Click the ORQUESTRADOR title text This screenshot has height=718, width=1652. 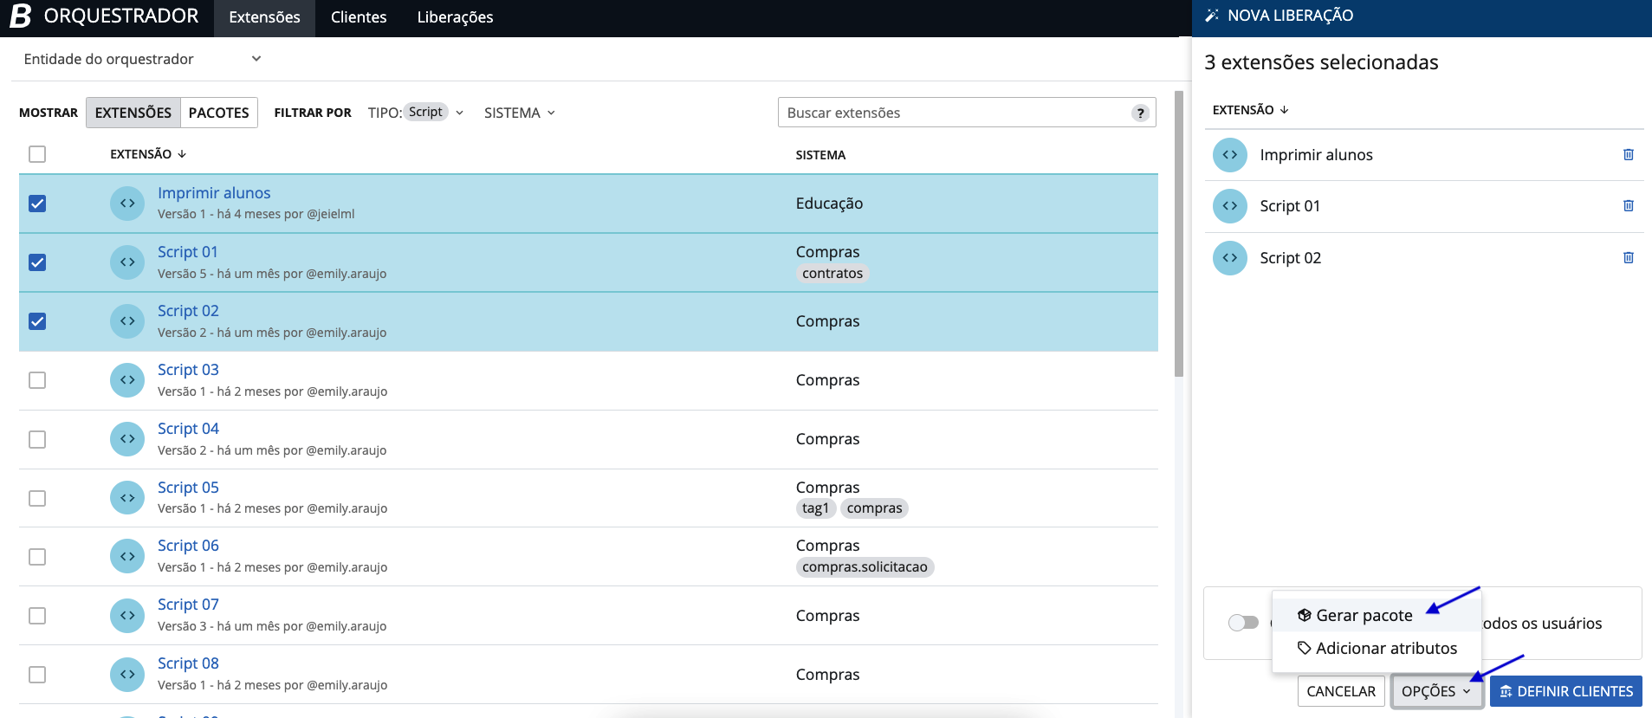121,16
